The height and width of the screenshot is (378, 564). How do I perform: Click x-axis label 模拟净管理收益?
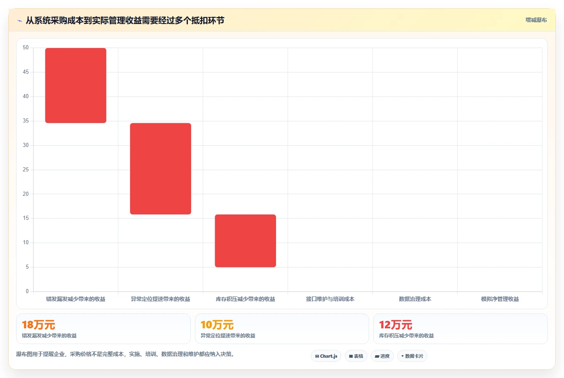pos(500,299)
